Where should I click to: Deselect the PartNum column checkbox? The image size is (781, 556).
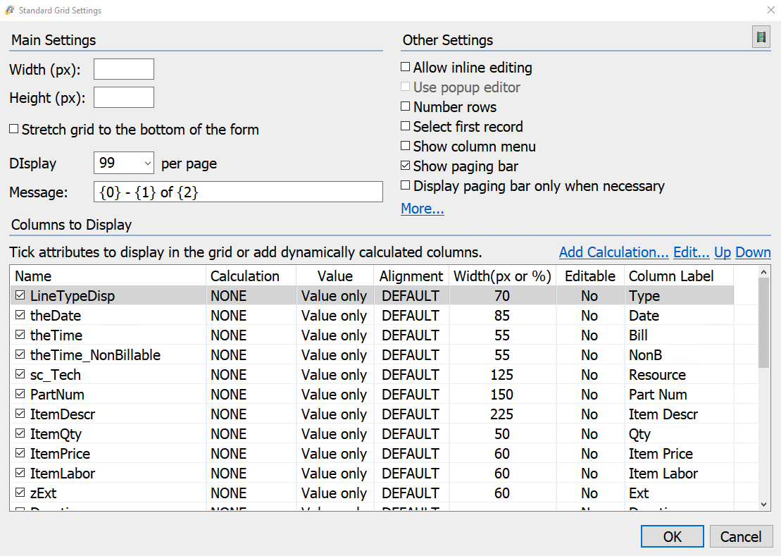[20, 394]
